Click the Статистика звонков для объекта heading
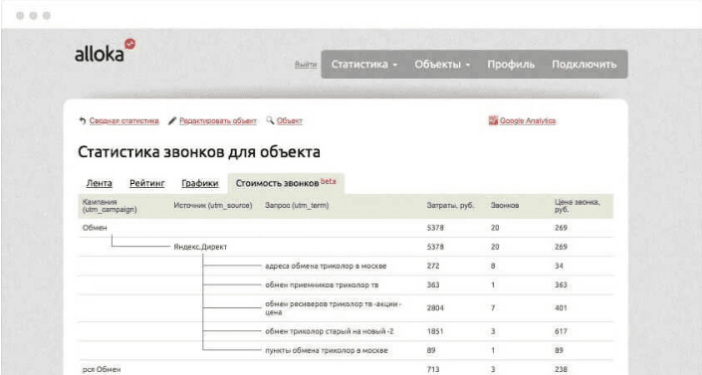702x375 pixels. (199, 152)
